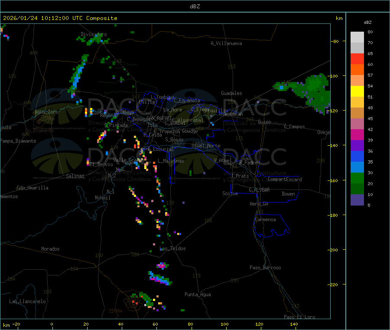This screenshot has width=390, height=330.
Task: Click the dBZ title in the header bar
Action: coord(195,7)
